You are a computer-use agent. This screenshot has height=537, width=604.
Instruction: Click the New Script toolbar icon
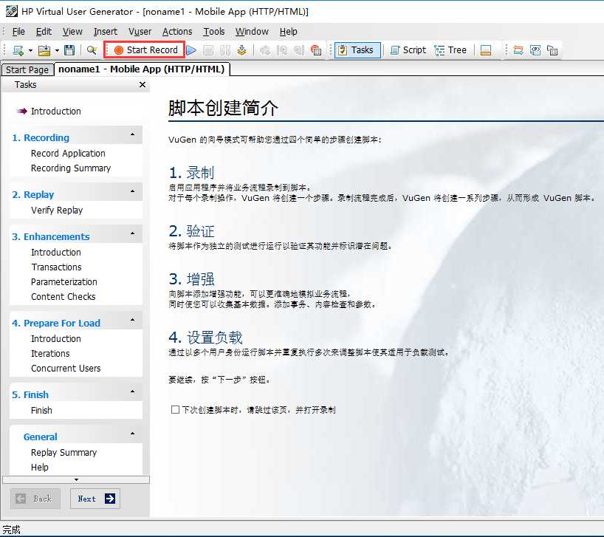pos(18,50)
